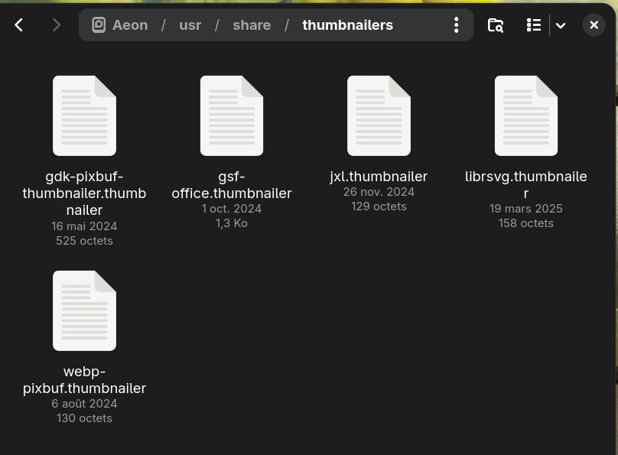The width and height of the screenshot is (618, 455).
Task: Go back to the previous folder
Action: coord(19,25)
